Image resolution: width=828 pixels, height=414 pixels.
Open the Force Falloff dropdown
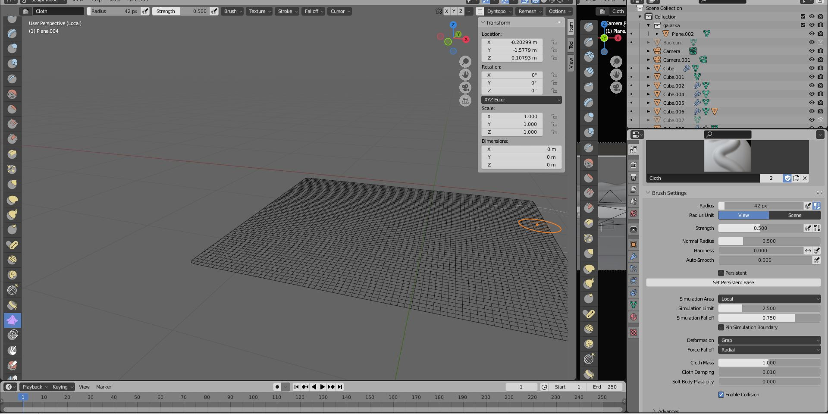pos(769,350)
